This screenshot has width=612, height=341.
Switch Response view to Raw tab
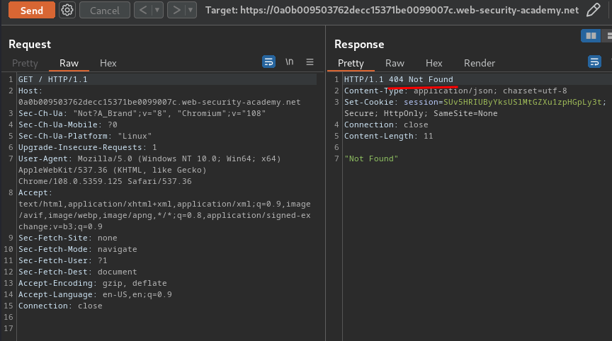point(395,63)
